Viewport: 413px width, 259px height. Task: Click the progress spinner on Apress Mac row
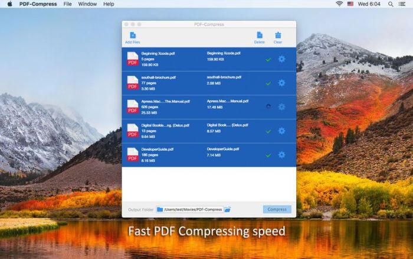[x=268, y=106]
